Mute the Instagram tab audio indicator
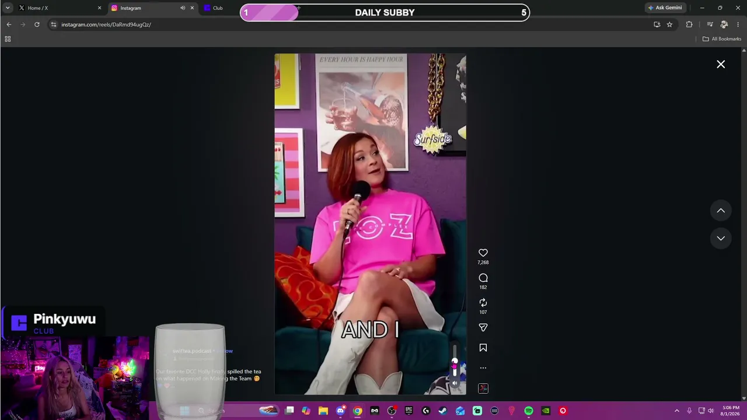 click(x=183, y=8)
